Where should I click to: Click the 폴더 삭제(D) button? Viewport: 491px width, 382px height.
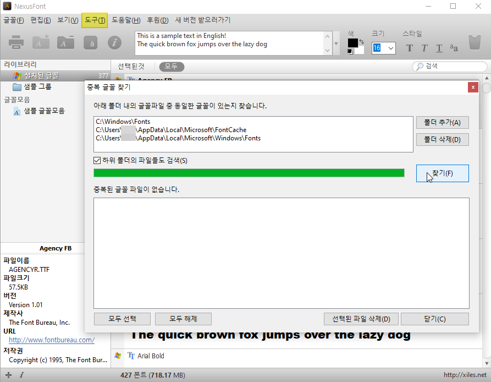(442, 139)
